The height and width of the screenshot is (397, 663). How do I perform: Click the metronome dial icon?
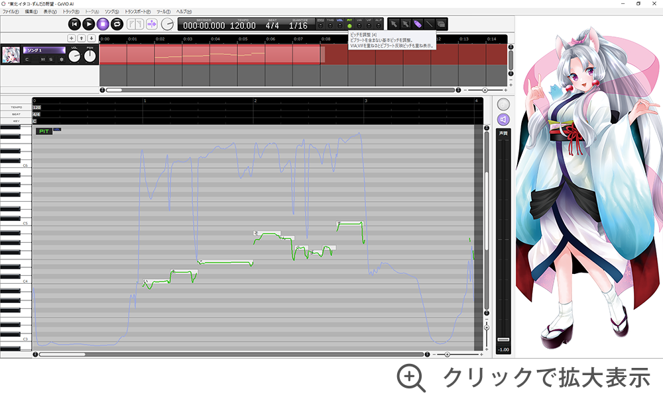pyautogui.click(x=168, y=24)
